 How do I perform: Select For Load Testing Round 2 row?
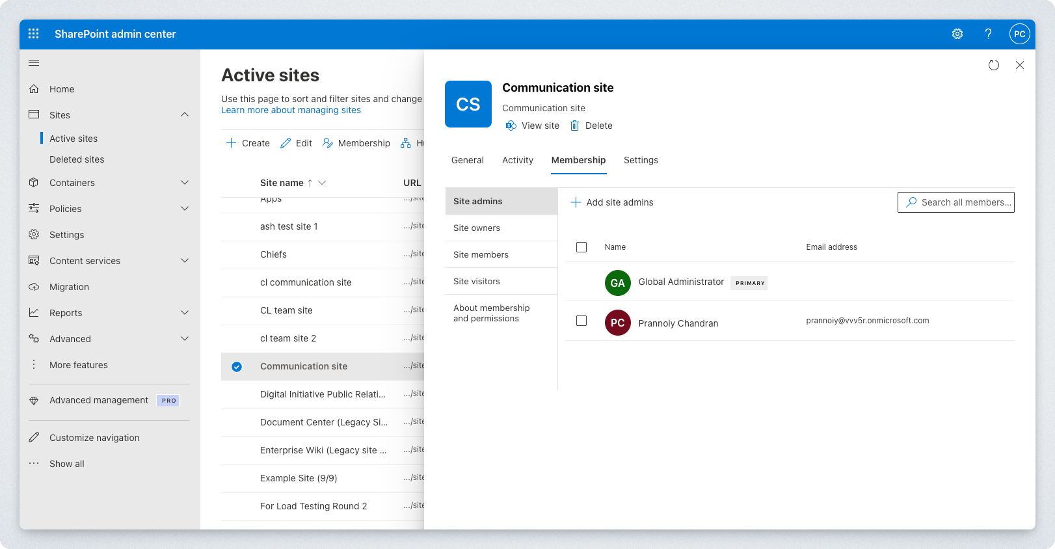(323, 506)
